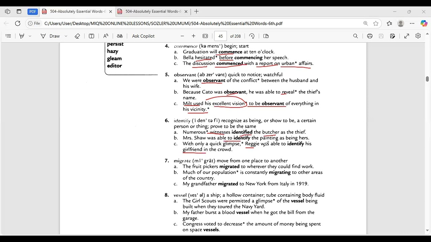431x242 pixels.
Task: Activate the Draw tool
Action: pos(50,36)
